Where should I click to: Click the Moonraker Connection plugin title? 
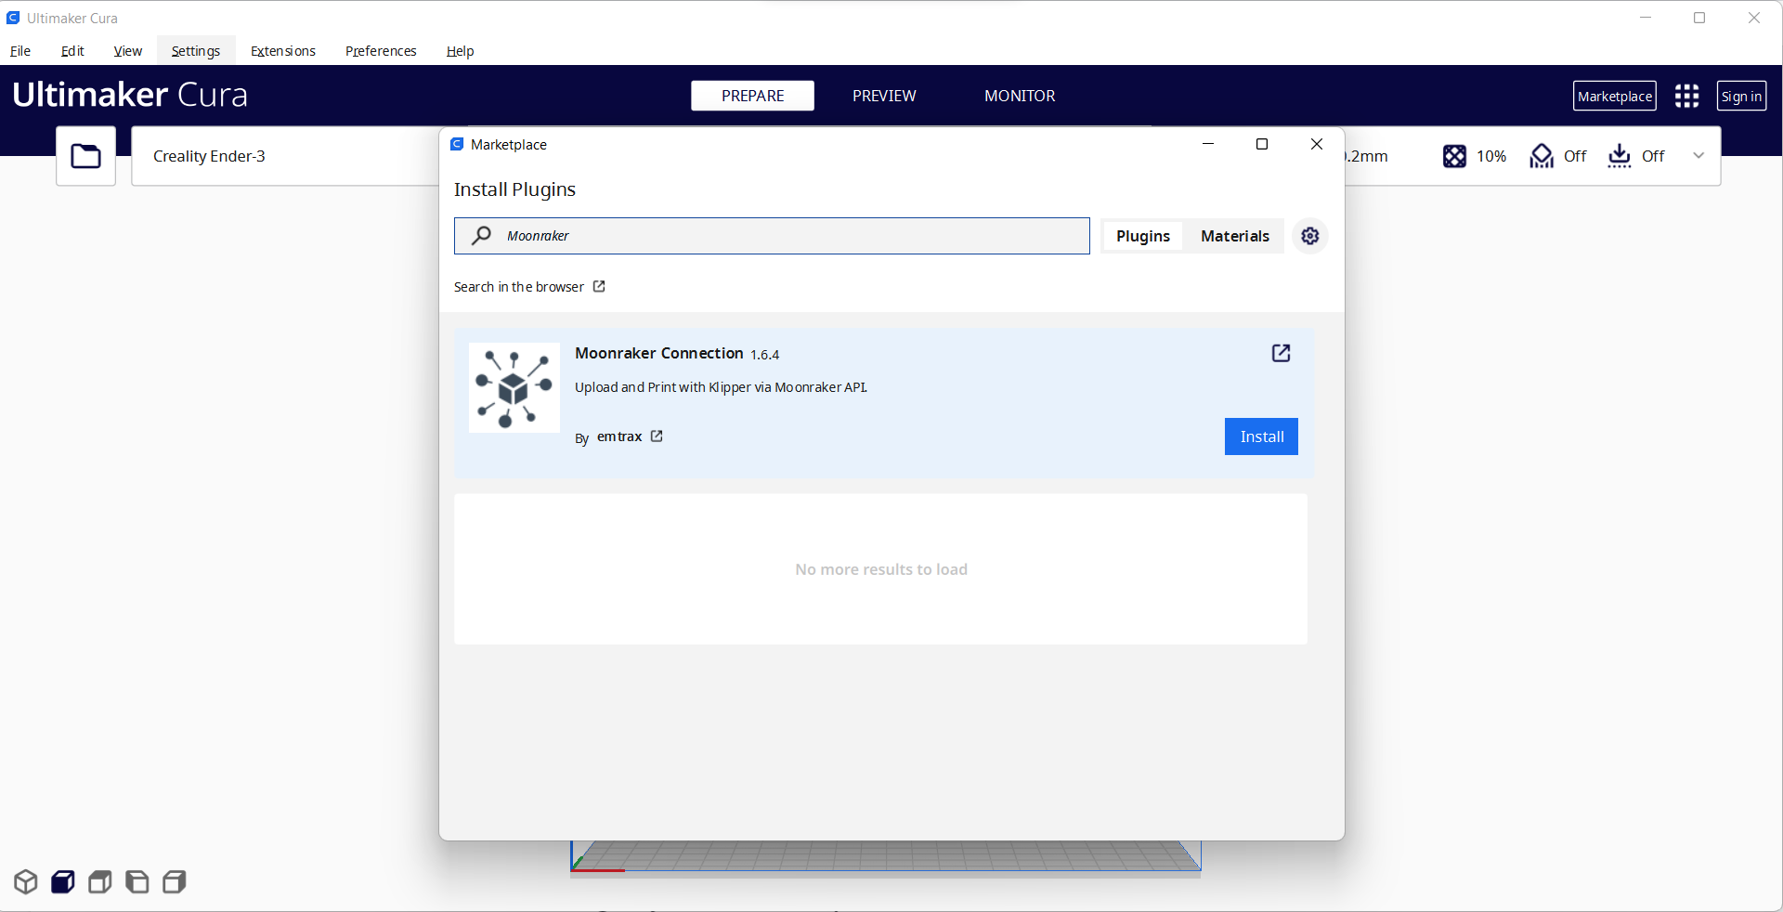[659, 353]
